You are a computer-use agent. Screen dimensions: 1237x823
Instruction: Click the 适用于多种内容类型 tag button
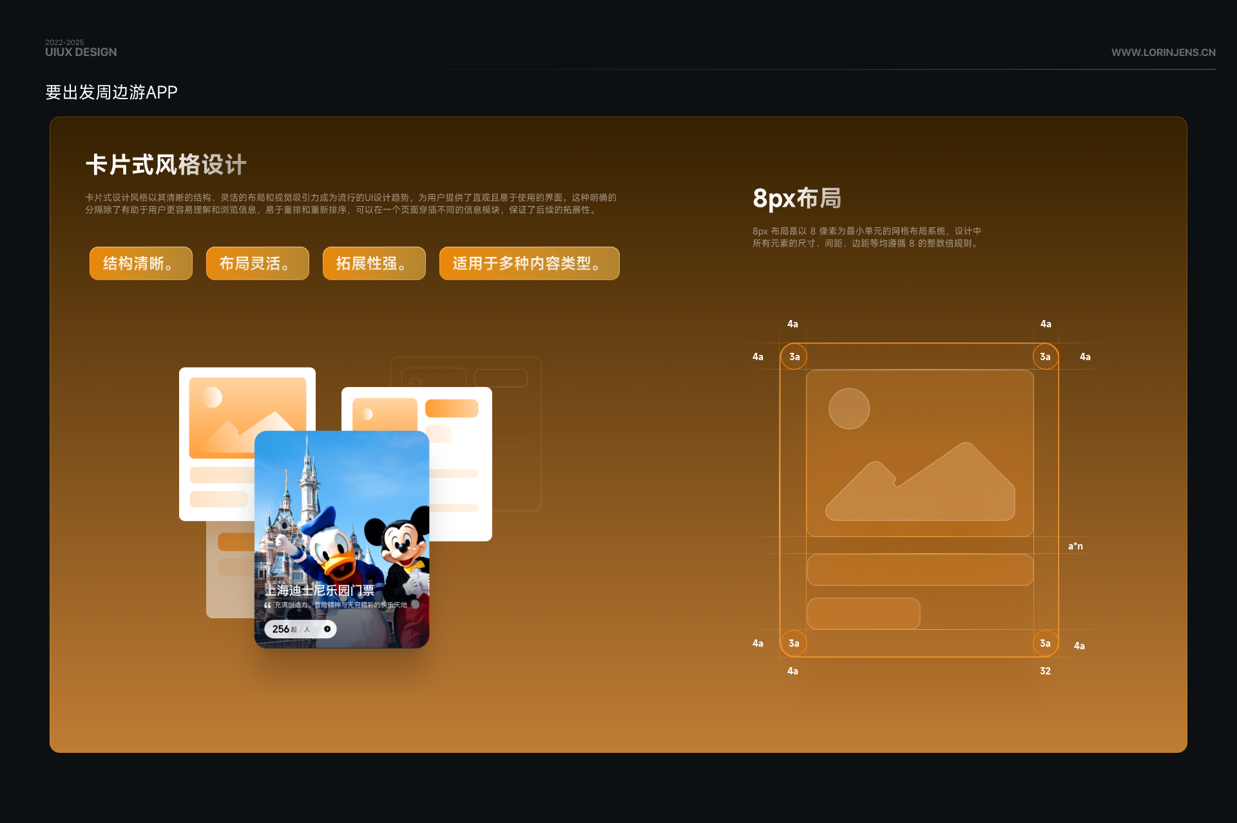529,263
